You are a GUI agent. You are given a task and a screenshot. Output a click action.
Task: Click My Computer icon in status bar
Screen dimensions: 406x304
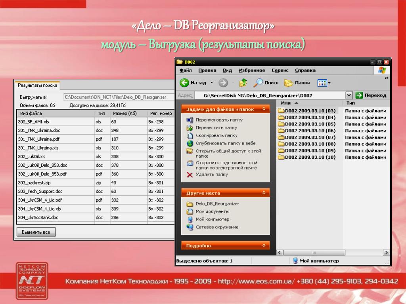295,260
